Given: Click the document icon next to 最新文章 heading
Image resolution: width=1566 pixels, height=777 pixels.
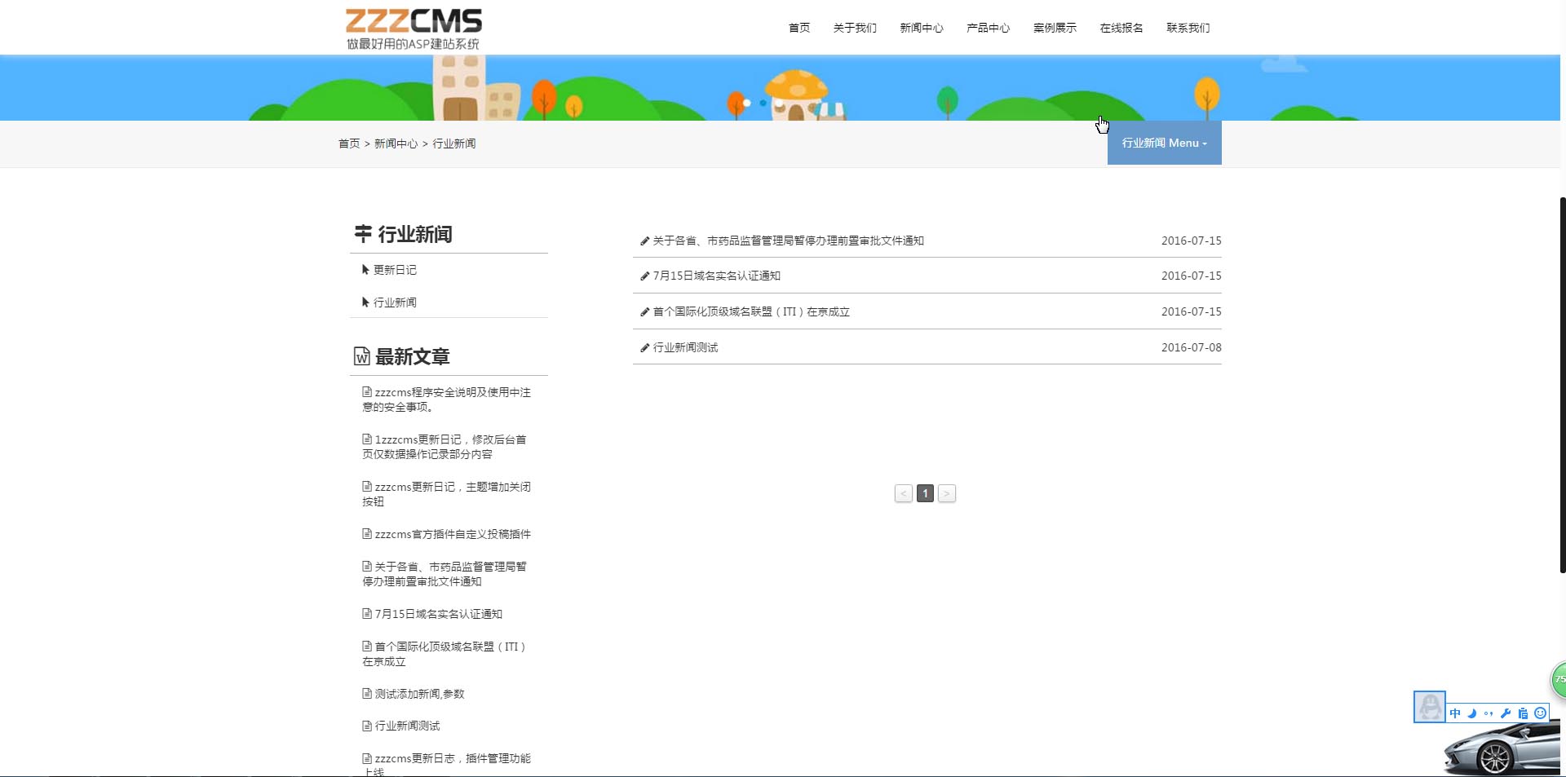Looking at the screenshot, I should point(362,356).
